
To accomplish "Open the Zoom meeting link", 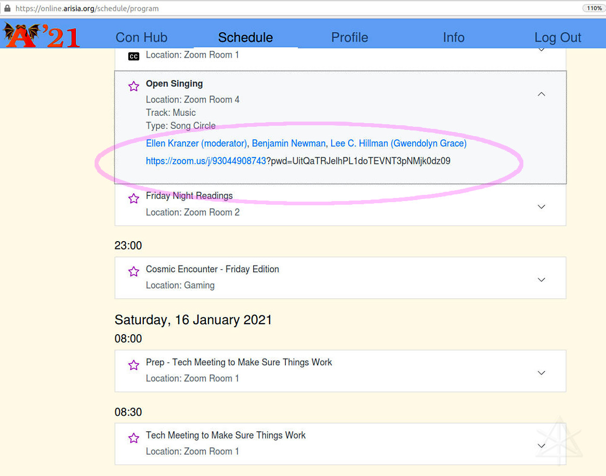I will tap(206, 161).
